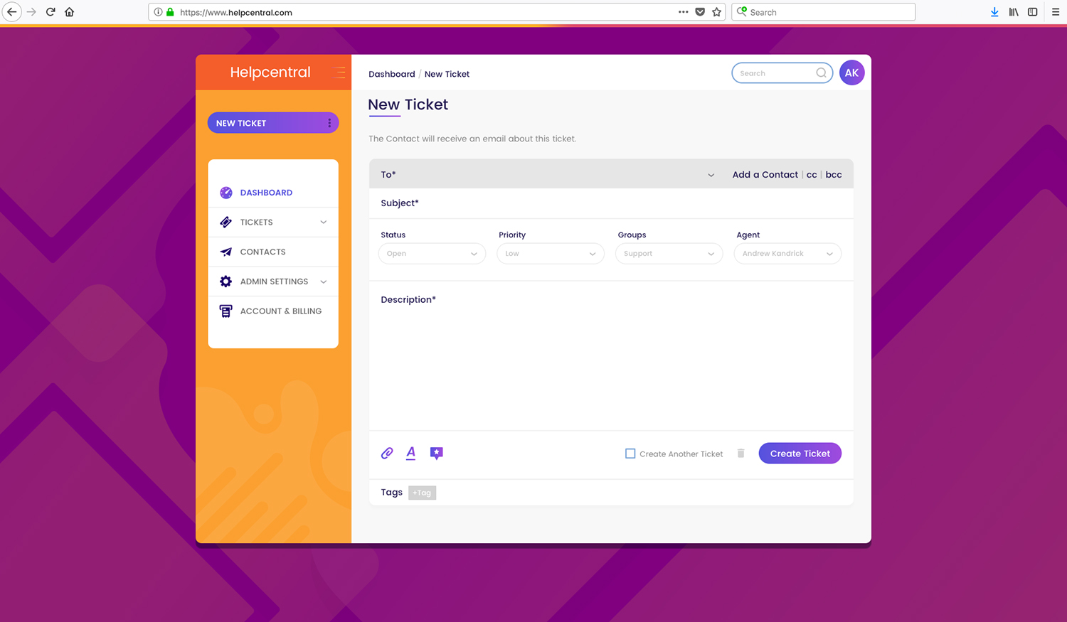This screenshot has height=622, width=1067.
Task: Click the paperclip attachment icon
Action: (387, 453)
